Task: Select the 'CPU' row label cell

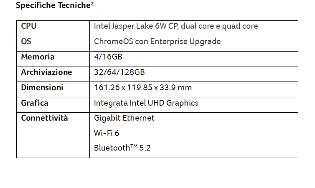Action: [x=29, y=26]
